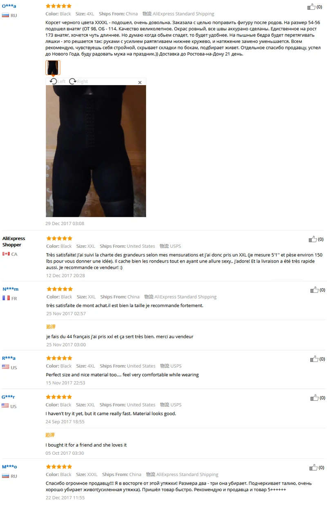Click the Russian flag beside O***a
This screenshot has height=510, width=327.
(x=5, y=16)
